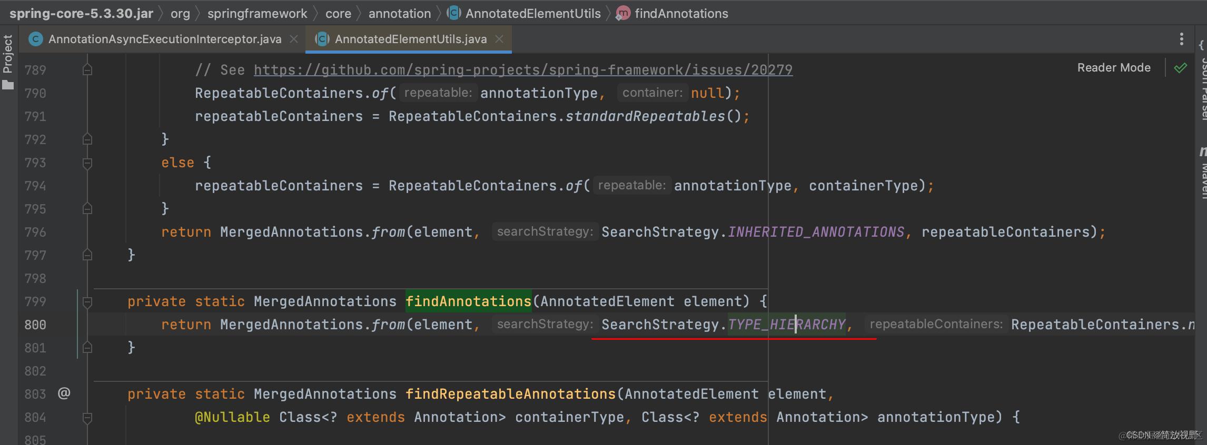Screen dimensions: 1207x445
Task: Toggle Reader Mode
Action: click(x=1114, y=67)
